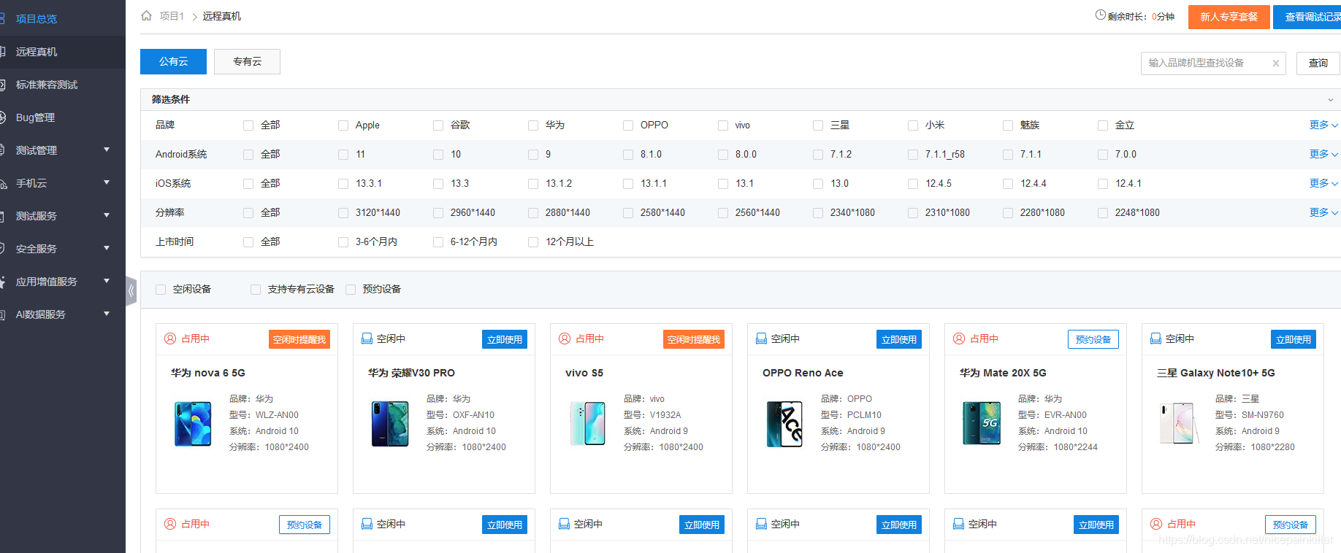This screenshot has height=553, width=1341.
Task: Click occupied status icon on vivo S5 card
Action: [565, 339]
